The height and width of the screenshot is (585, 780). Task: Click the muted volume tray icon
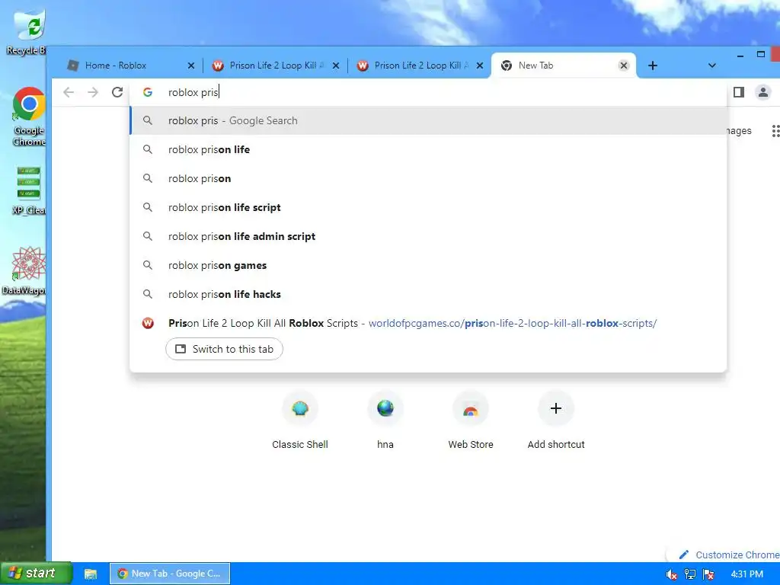coord(671,574)
